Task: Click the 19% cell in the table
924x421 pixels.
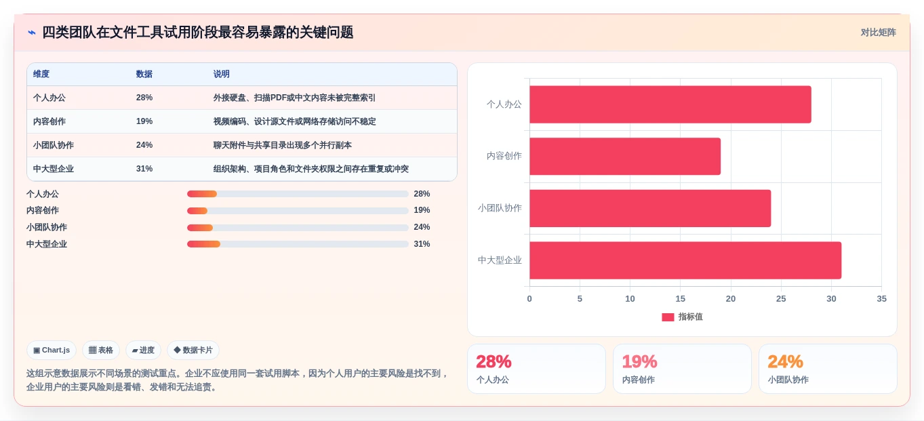Action: (144, 121)
